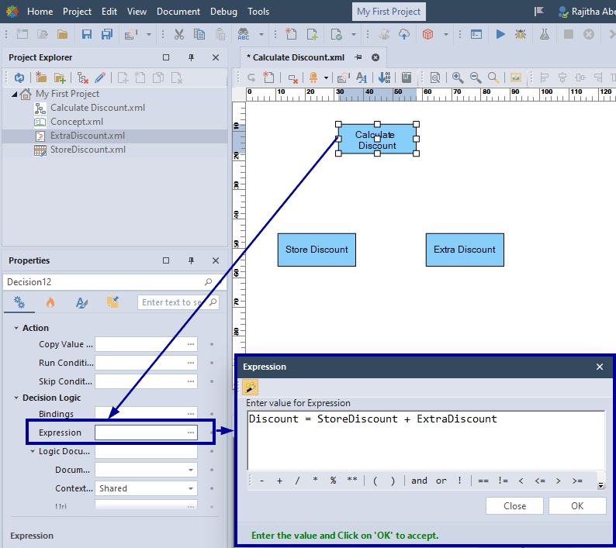The width and height of the screenshot is (616, 548).
Task: Open the Document menu
Action: tap(178, 12)
